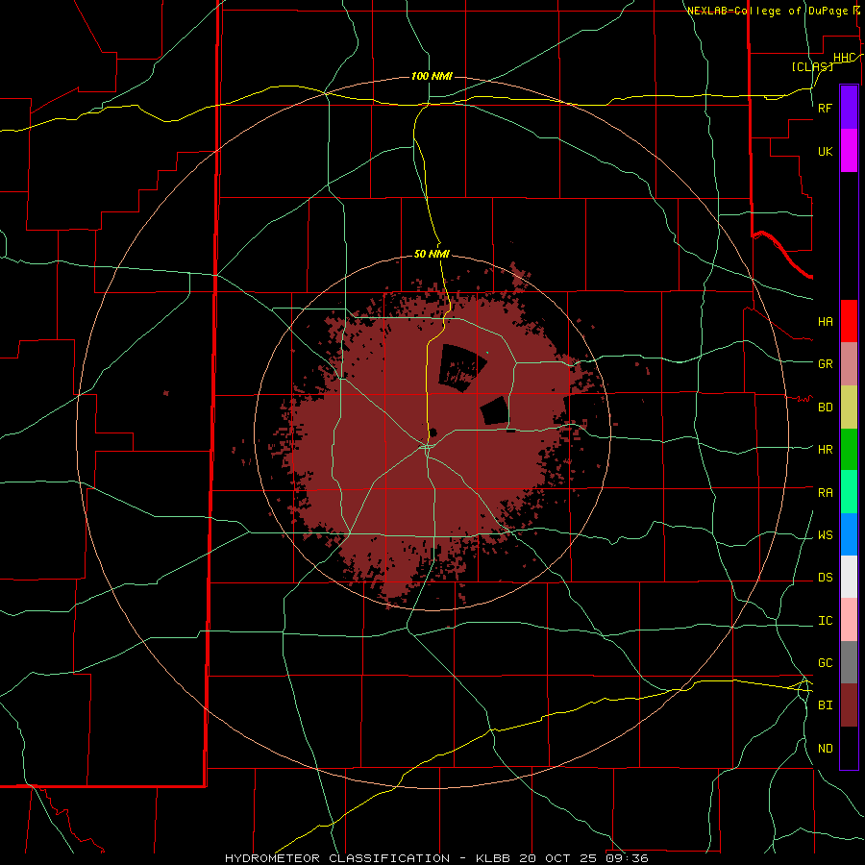The image size is (865, 865).
Task: Click the [CLAS] unit label
Action: tap(812, 66)
